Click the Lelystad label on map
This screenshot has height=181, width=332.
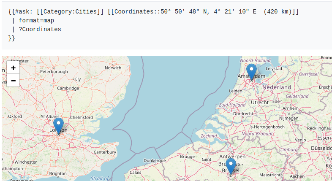click(274, 69)
